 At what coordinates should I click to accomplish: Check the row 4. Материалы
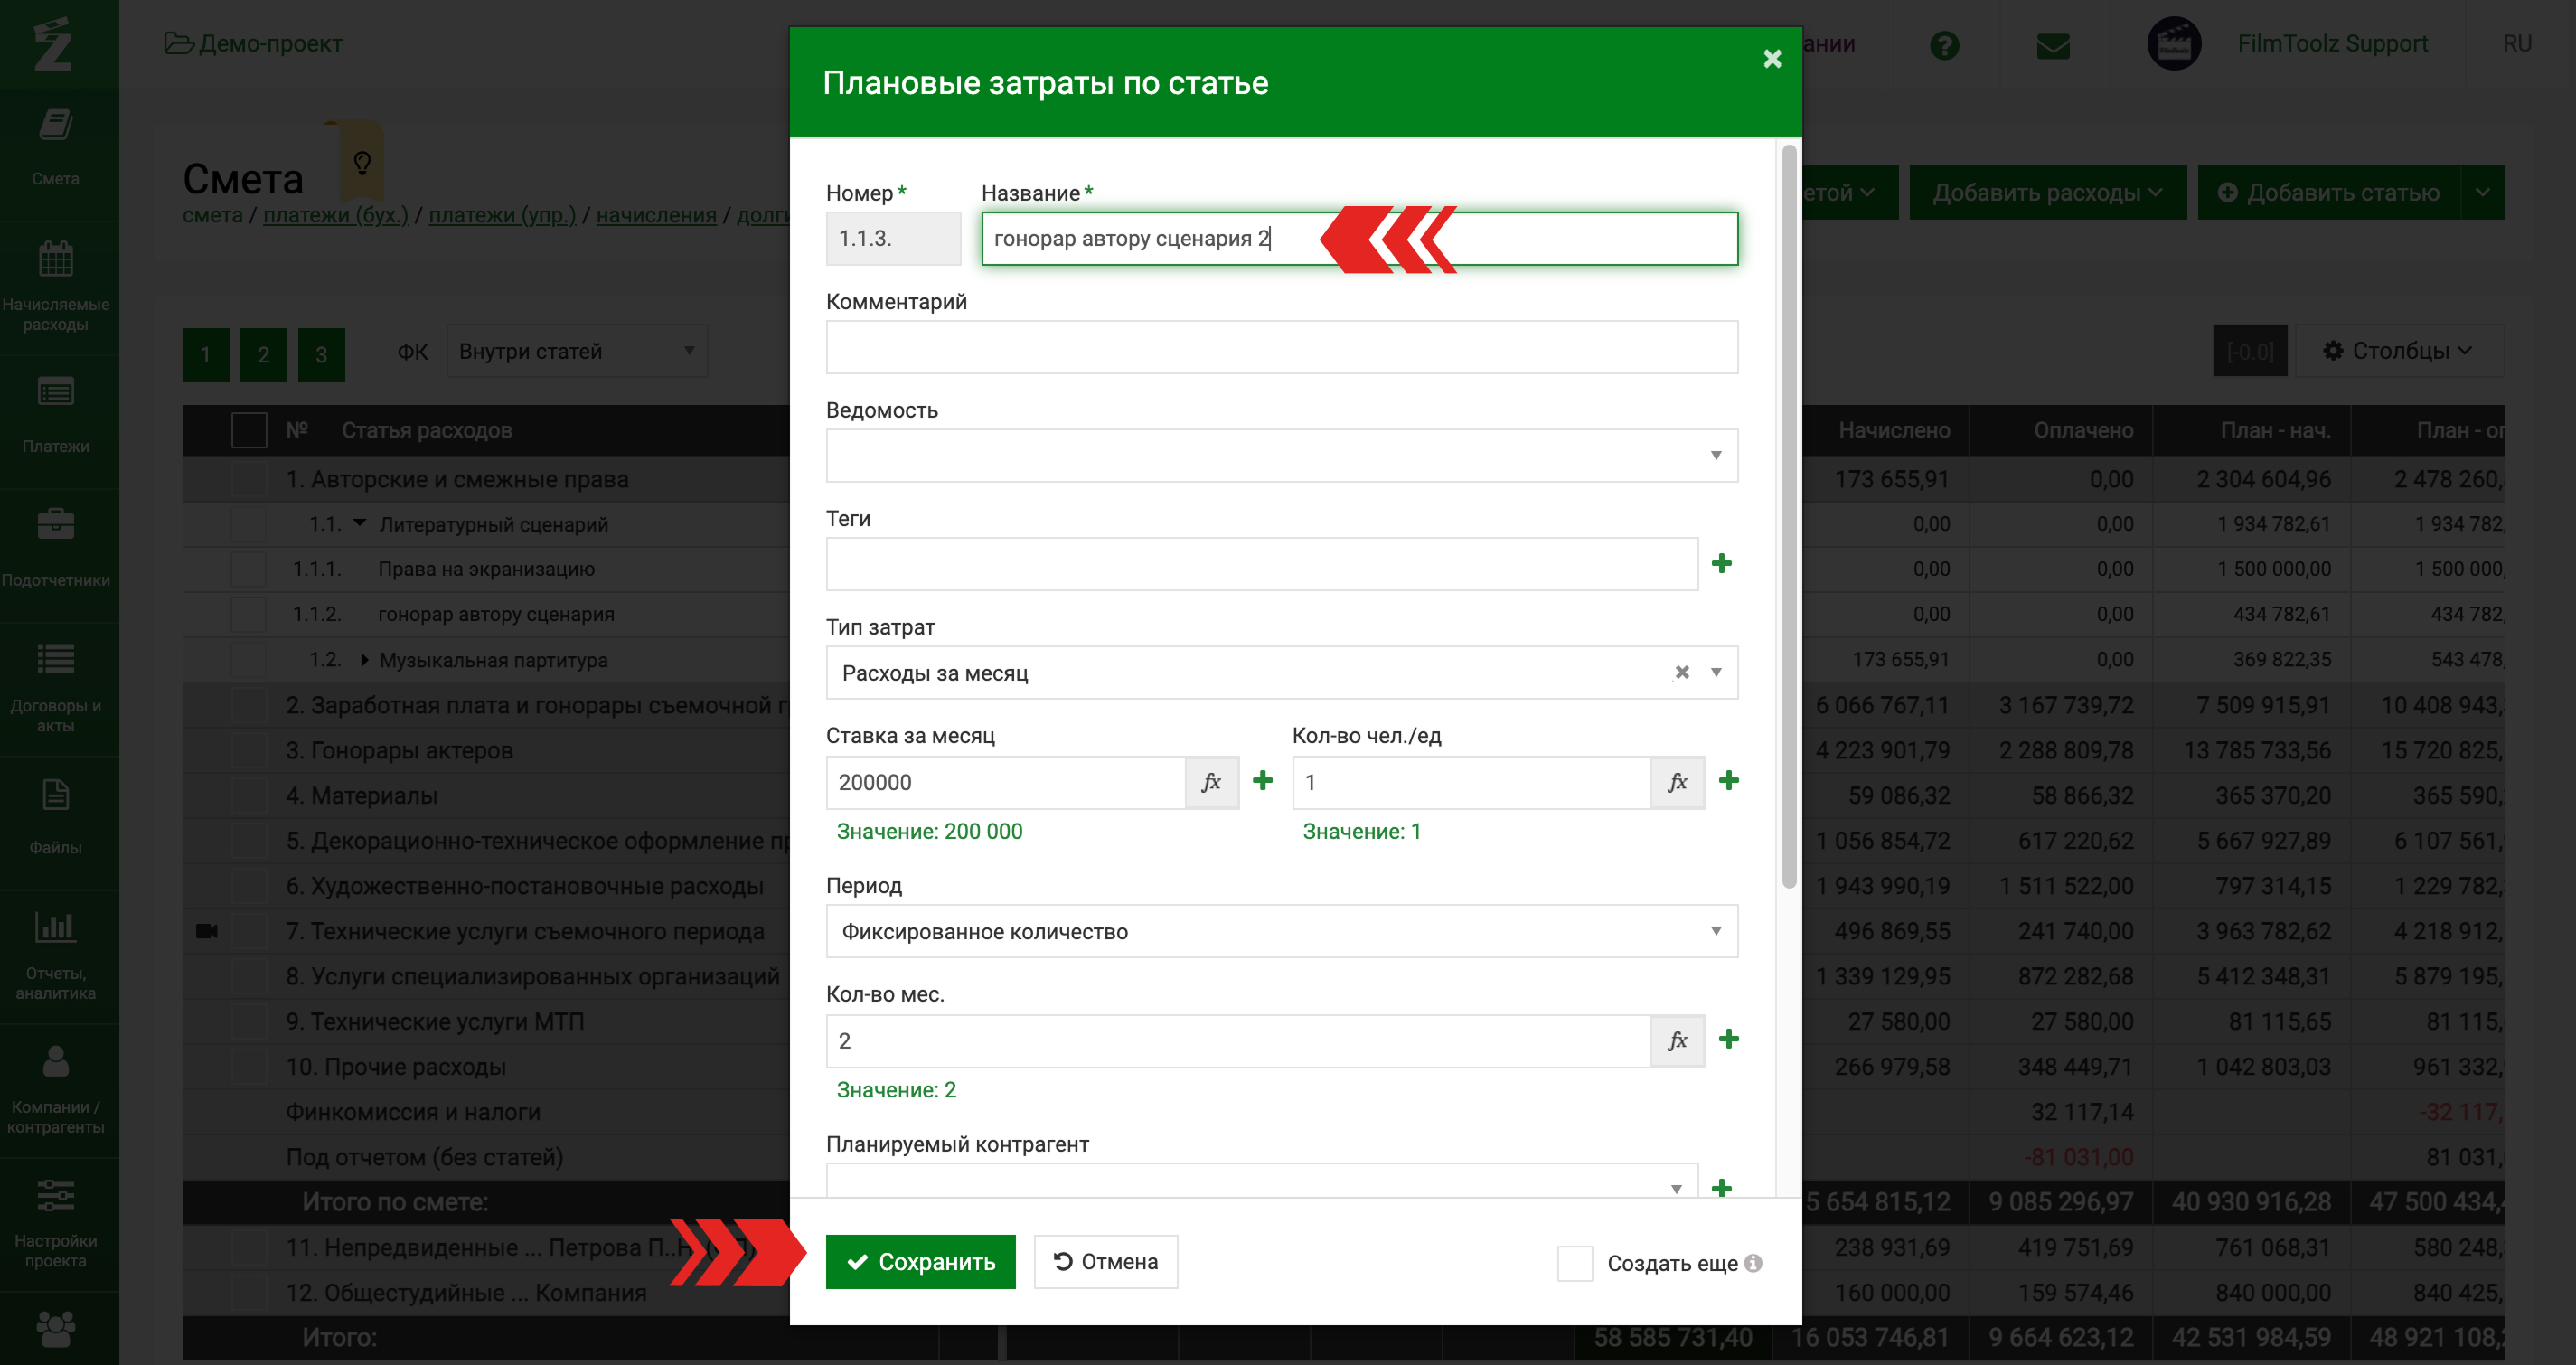coord(249,796)
